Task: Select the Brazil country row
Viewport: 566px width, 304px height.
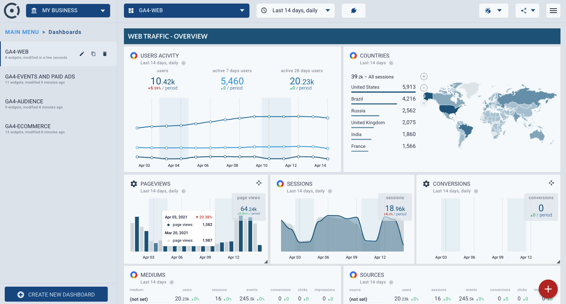Action: (383, 99)
